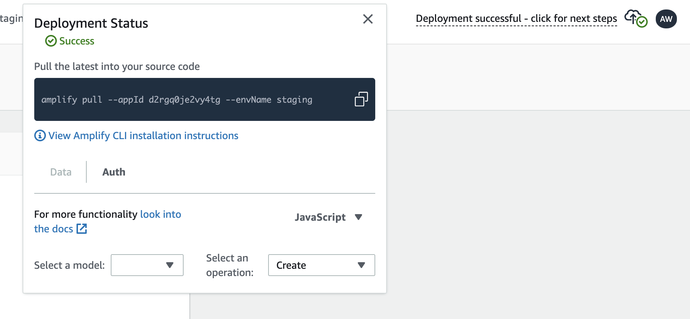Click the amplify pull command text
Viewport: 690px width, 319px height.
point(177,99)
